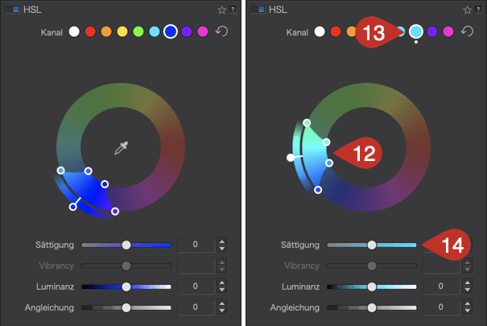Click the star favorite icon in left HSL panel
The height and width of the screenshot is (326, 487).
pyautogui.click(x=221, y=10)
